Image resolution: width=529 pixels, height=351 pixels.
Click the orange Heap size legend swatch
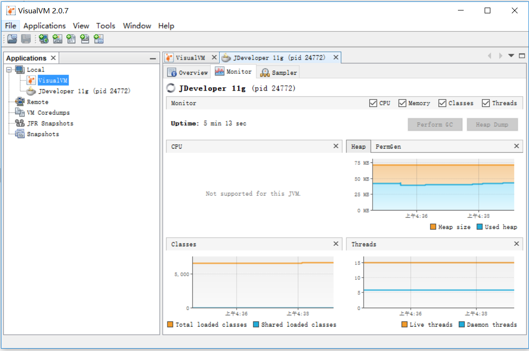[x=433, y=227]
